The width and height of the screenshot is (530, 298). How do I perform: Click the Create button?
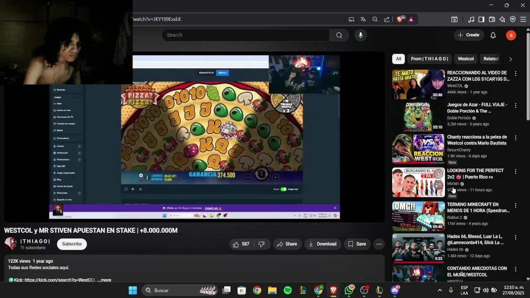pos(468,35)
